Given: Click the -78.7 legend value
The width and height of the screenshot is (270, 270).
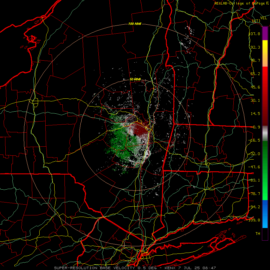Looking at the screenshot, I should [x=254, y=194].
